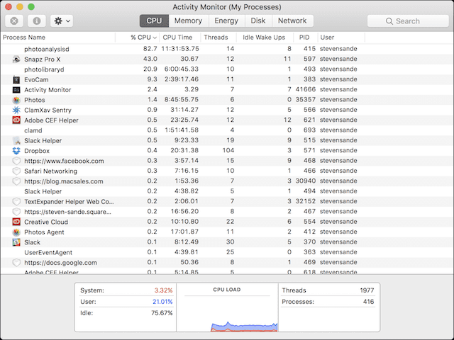Click the Threads column header
The height and width of the screenshot is (340, 454).
[x=216, y=37]
